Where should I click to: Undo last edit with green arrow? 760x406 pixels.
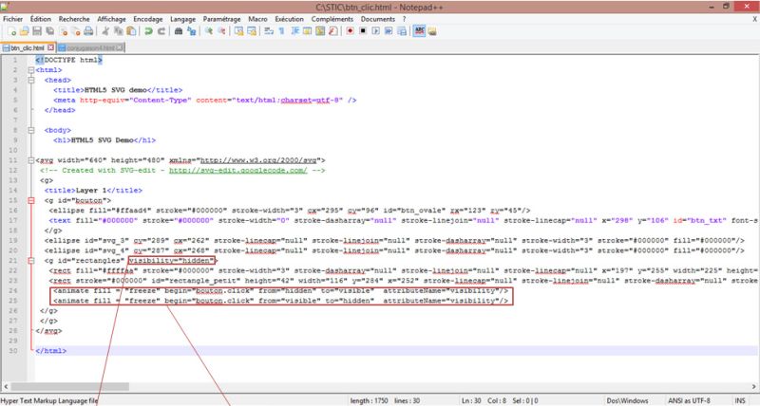pyautogui.click(x=148, y=31)
